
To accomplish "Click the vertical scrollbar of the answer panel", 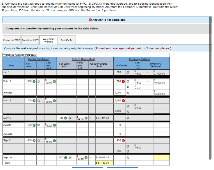I will 210,88.
